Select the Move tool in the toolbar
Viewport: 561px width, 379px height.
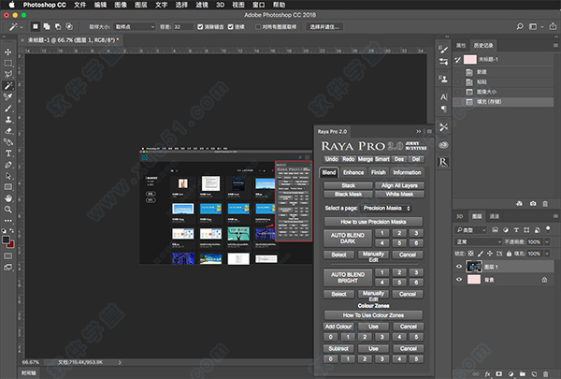[7, 52]
